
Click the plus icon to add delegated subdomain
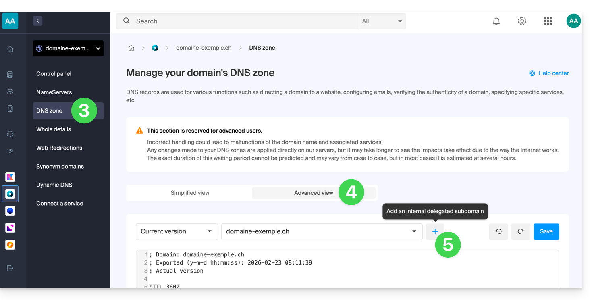tap(435, 231)
